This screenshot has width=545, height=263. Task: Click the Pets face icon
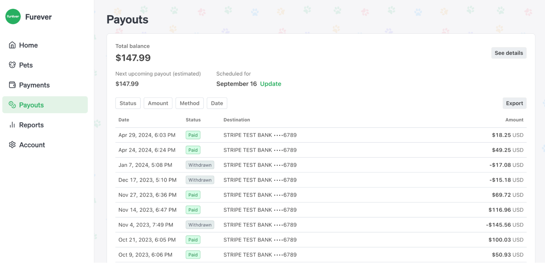[12, 65]
